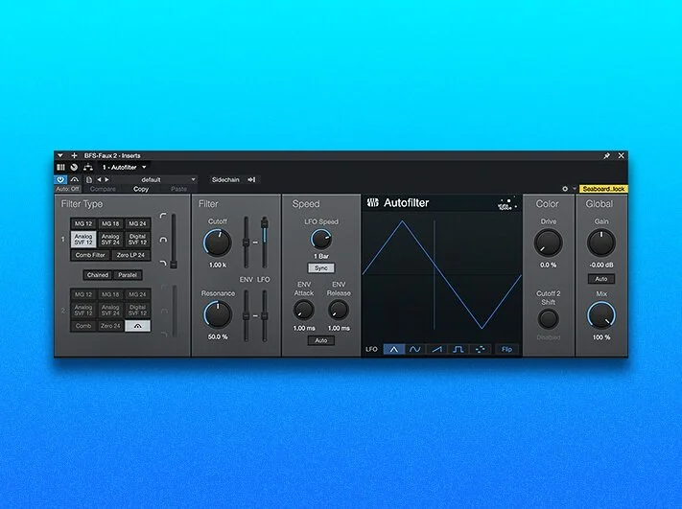Select MG 12 for filter 1
The height and width of the screenshot is (509, 682).
[x=83, y=223]
